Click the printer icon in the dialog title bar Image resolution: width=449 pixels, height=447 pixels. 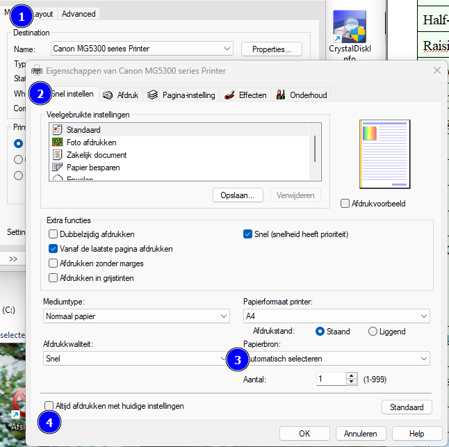click(x=37, y=70)
